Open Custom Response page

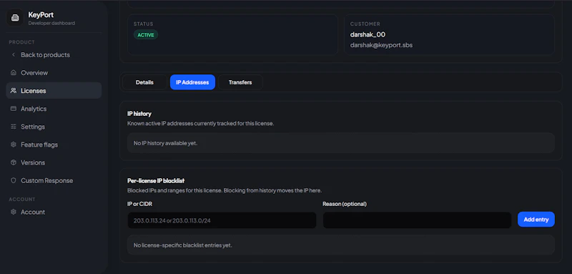pyautogui.click(x=54, y=180)
